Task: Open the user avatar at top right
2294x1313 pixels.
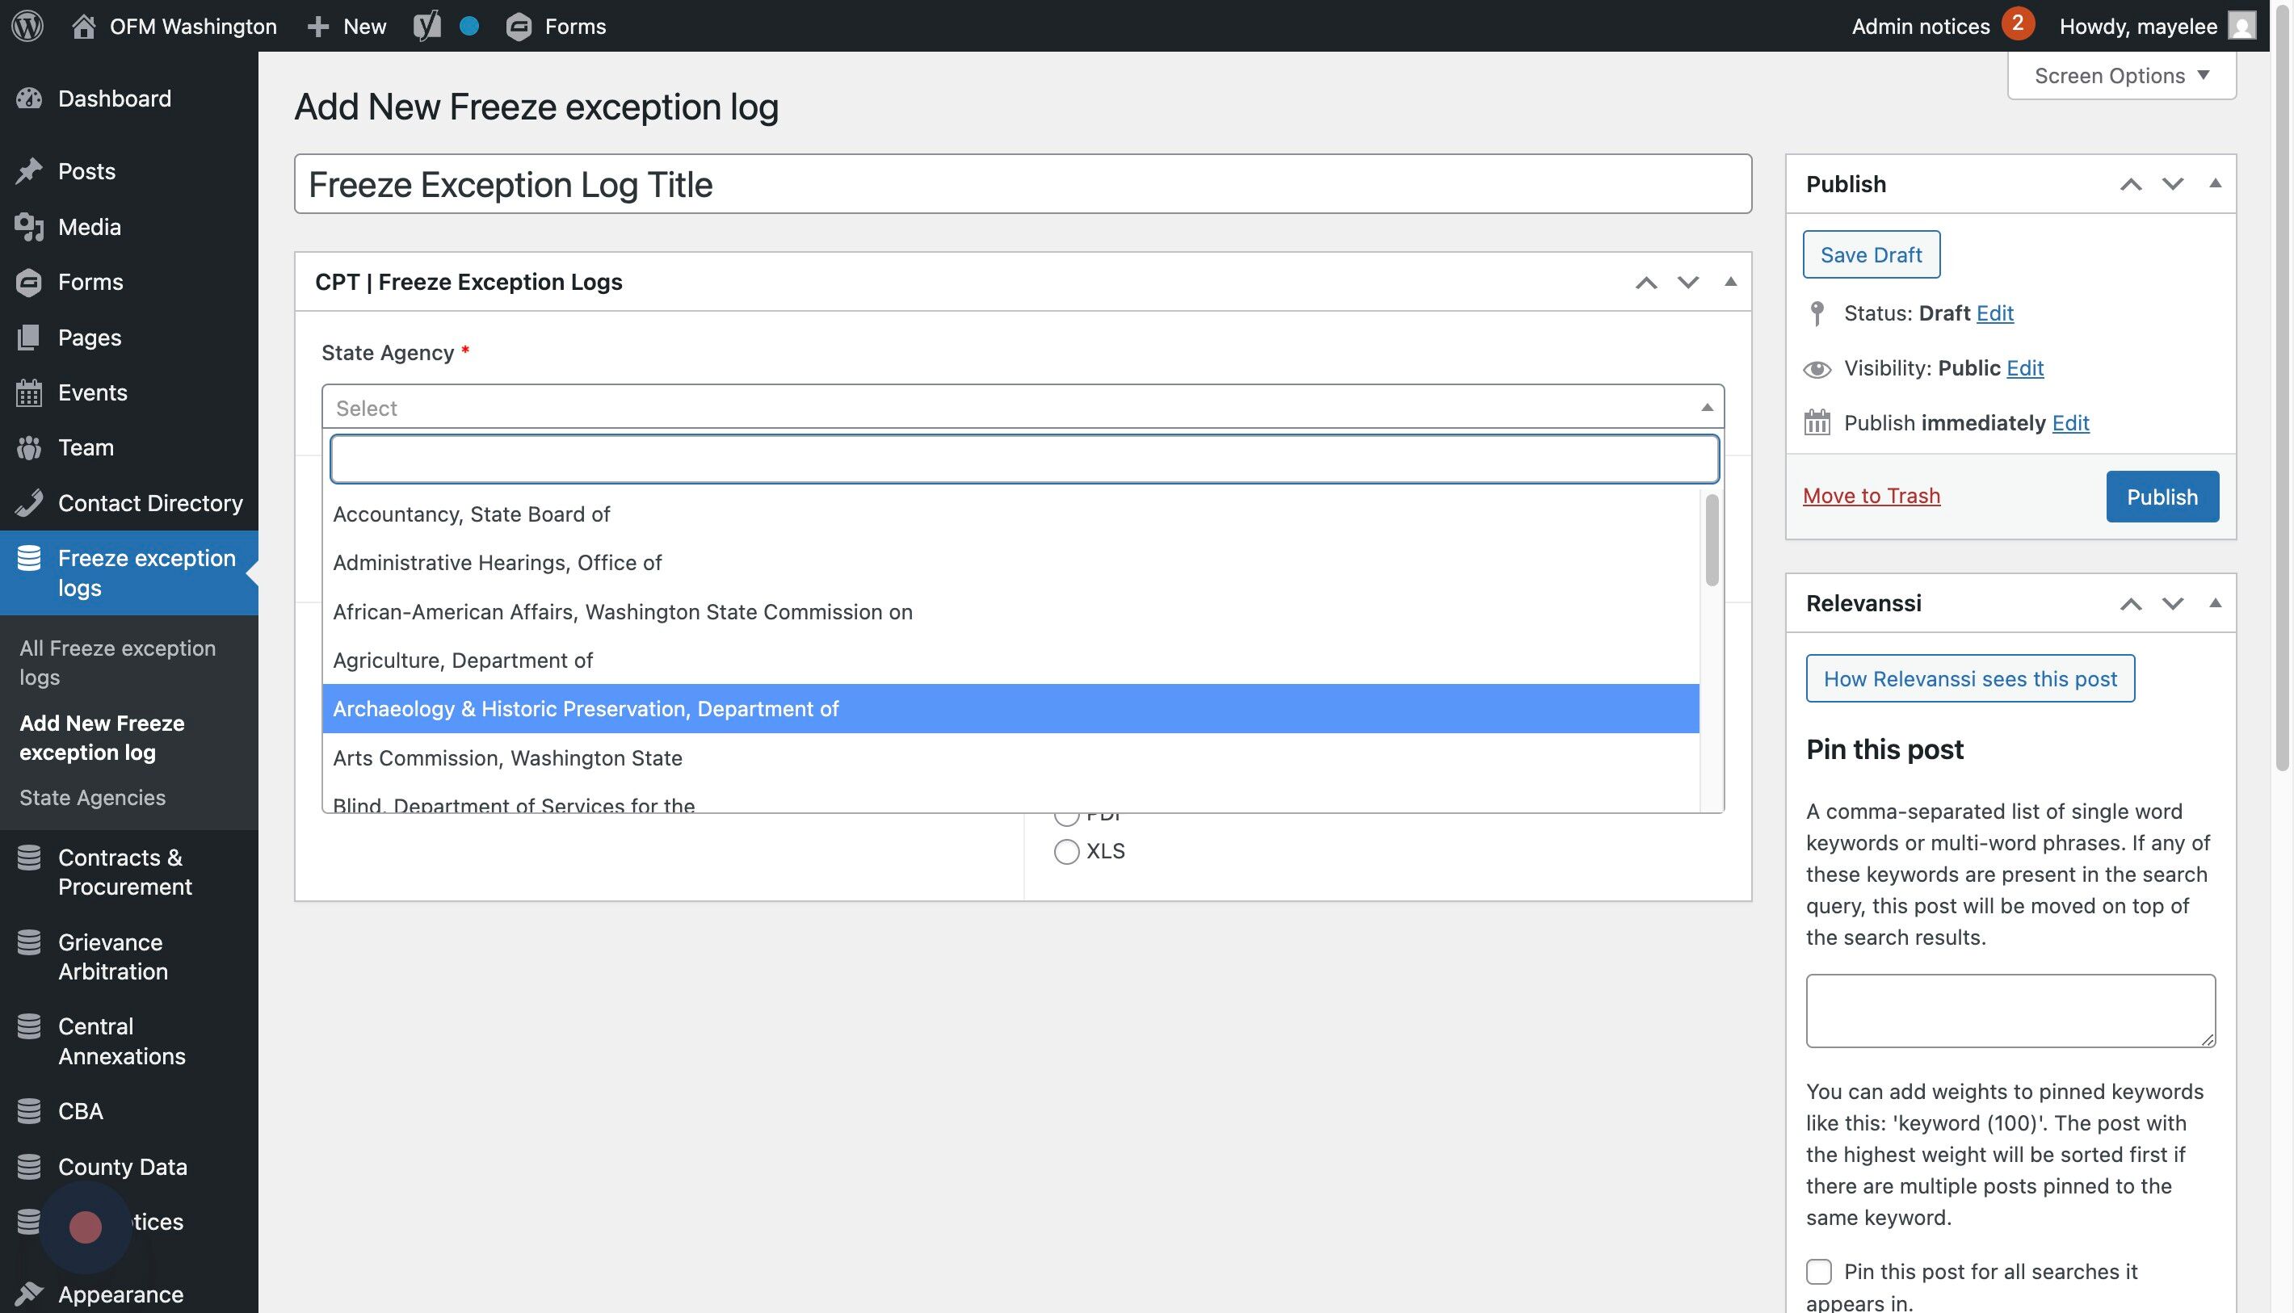Action: 2241,25
